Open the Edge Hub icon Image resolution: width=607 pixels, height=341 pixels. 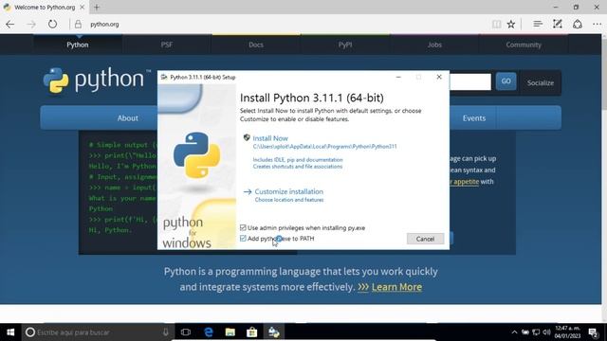tap(538, 24)
